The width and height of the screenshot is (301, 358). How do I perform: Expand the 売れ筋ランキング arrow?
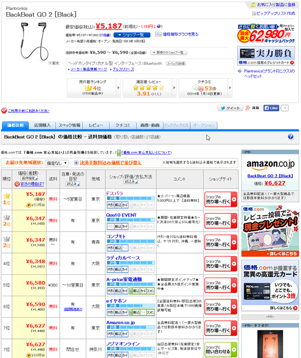118,88
